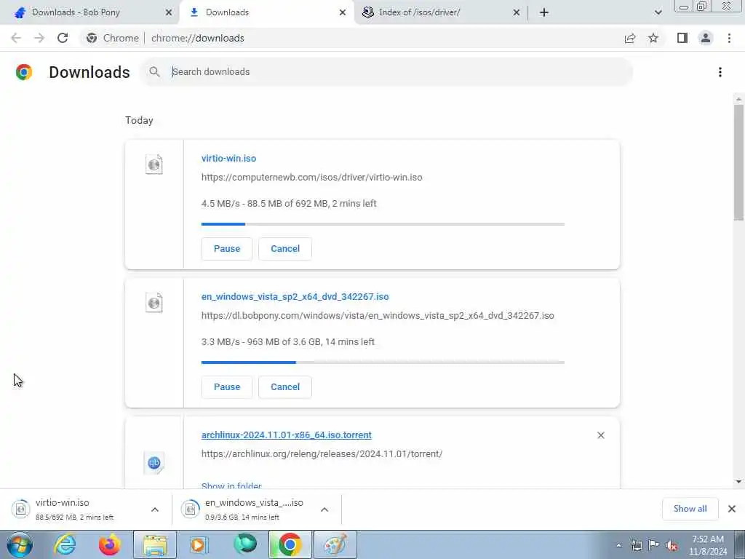Screen dimensions: 745x559
Task: Click the Chrome site info chip
Action: click(113, 38)
